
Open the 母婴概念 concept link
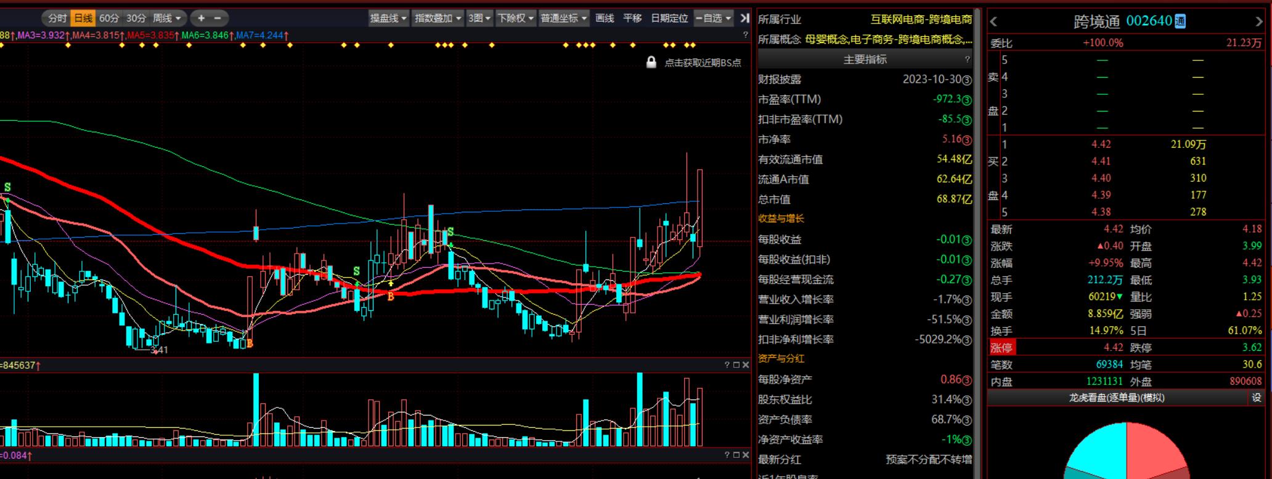[x=827, y=39]
